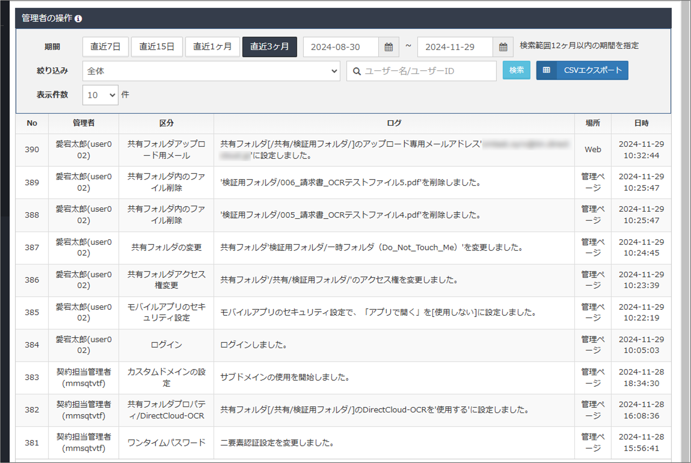Screen dimensions: 691x463
Task: Click the ログ column header
Action: [x=394, y=123]
